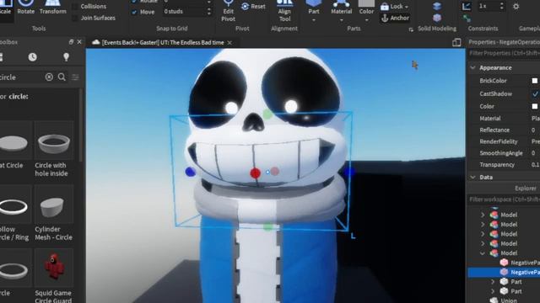
Task: Collapse the expanded Model in Explorer
Action: click(483, 253)
